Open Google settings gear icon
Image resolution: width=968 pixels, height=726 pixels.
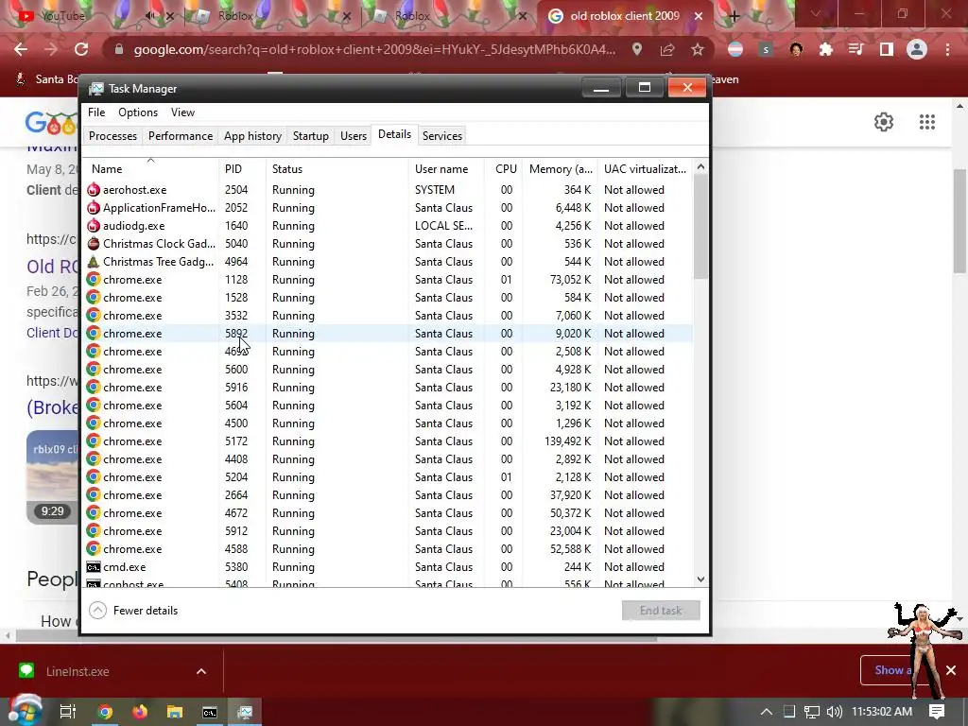pos(884,122)
